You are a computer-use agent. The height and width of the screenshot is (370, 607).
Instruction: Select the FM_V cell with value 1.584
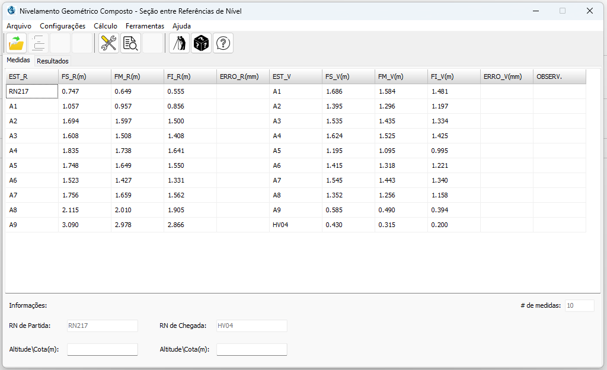(401, 91)
